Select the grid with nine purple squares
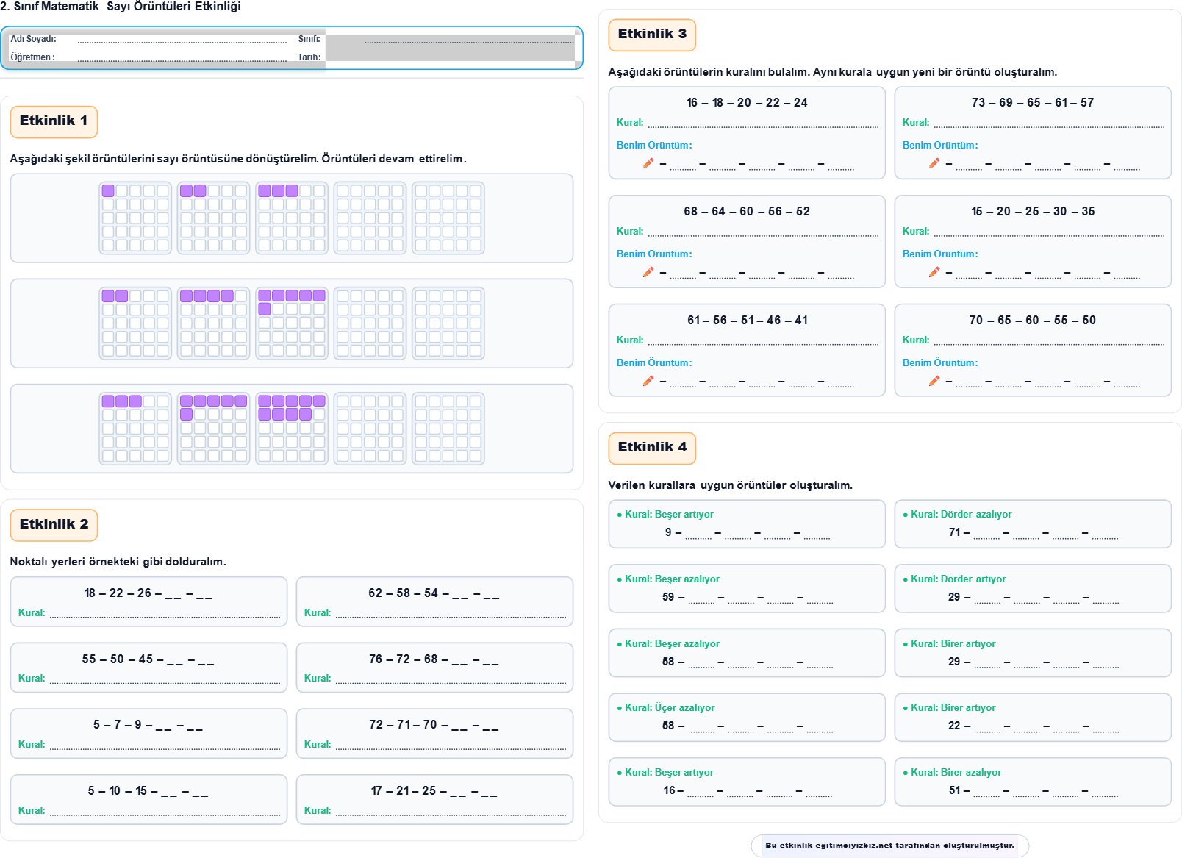Screen dimensions: 1182x858 click(x=292, y=429)
